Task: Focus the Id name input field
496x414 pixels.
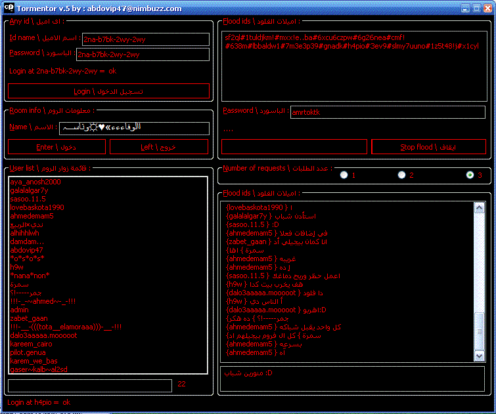Action: [145, 39]
